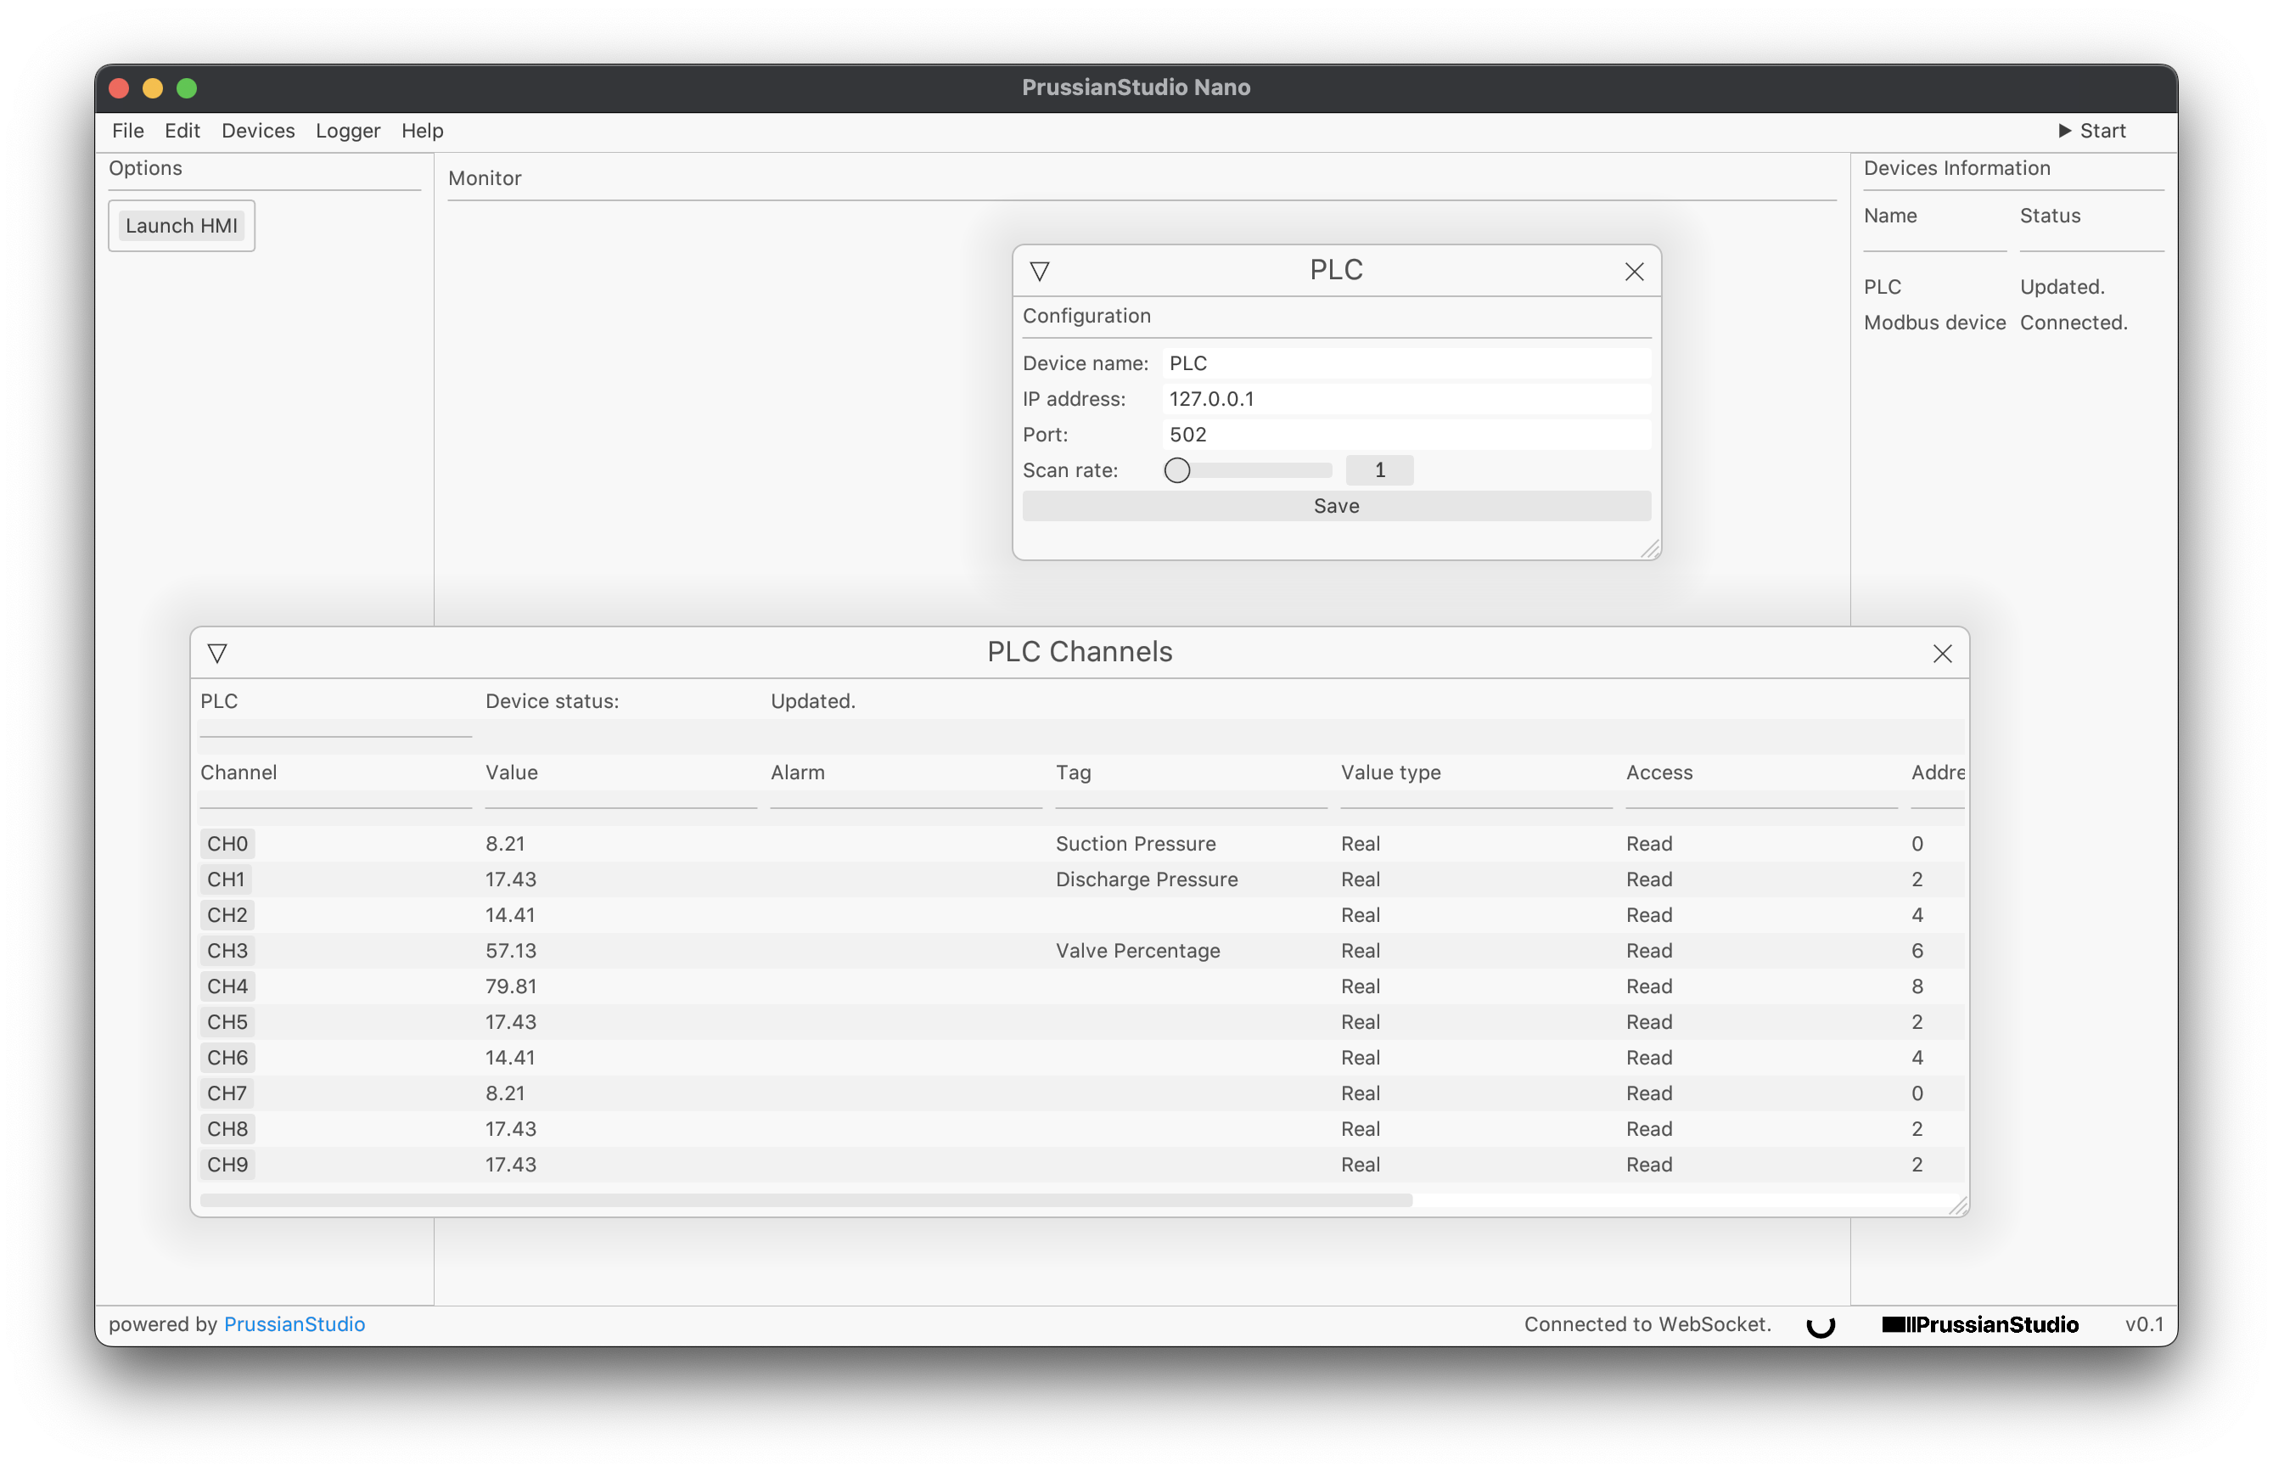Select channel CH7 button
This screenshot has height=1472, width=2273.
point(227,1093)
